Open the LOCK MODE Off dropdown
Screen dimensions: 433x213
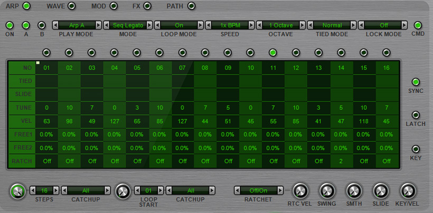click(x=383, y=25)
